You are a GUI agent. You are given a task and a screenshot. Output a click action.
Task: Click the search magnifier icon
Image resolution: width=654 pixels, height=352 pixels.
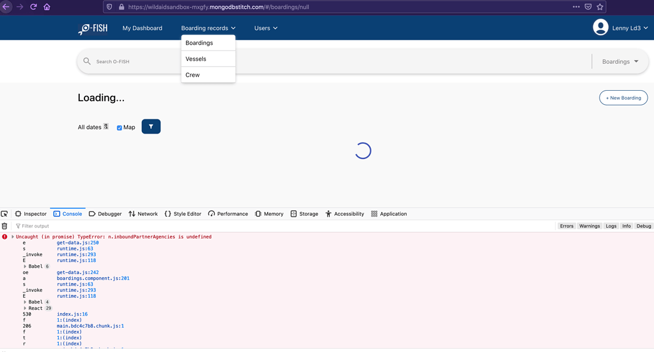pyautogui.click(x=87, y=61)
